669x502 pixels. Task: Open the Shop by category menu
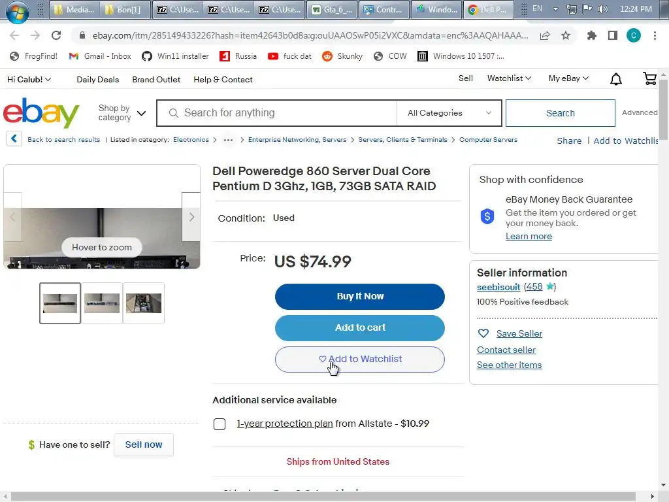click(x=122, y=113)
